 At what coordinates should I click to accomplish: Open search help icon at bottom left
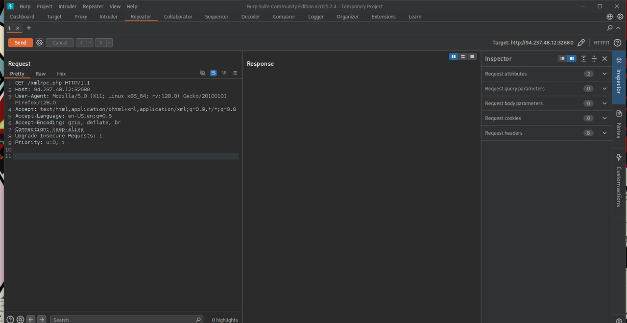point(10,320)
